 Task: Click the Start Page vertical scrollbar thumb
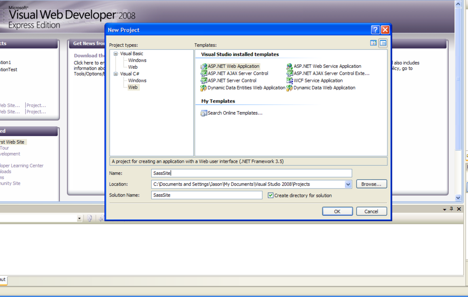(458, 79)
